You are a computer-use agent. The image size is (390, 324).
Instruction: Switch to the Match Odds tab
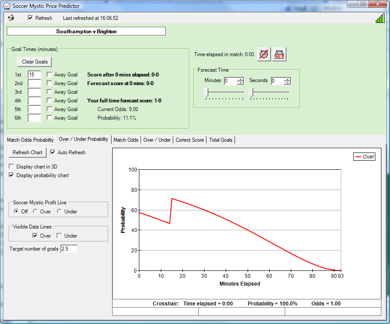(x=126, y=140)
